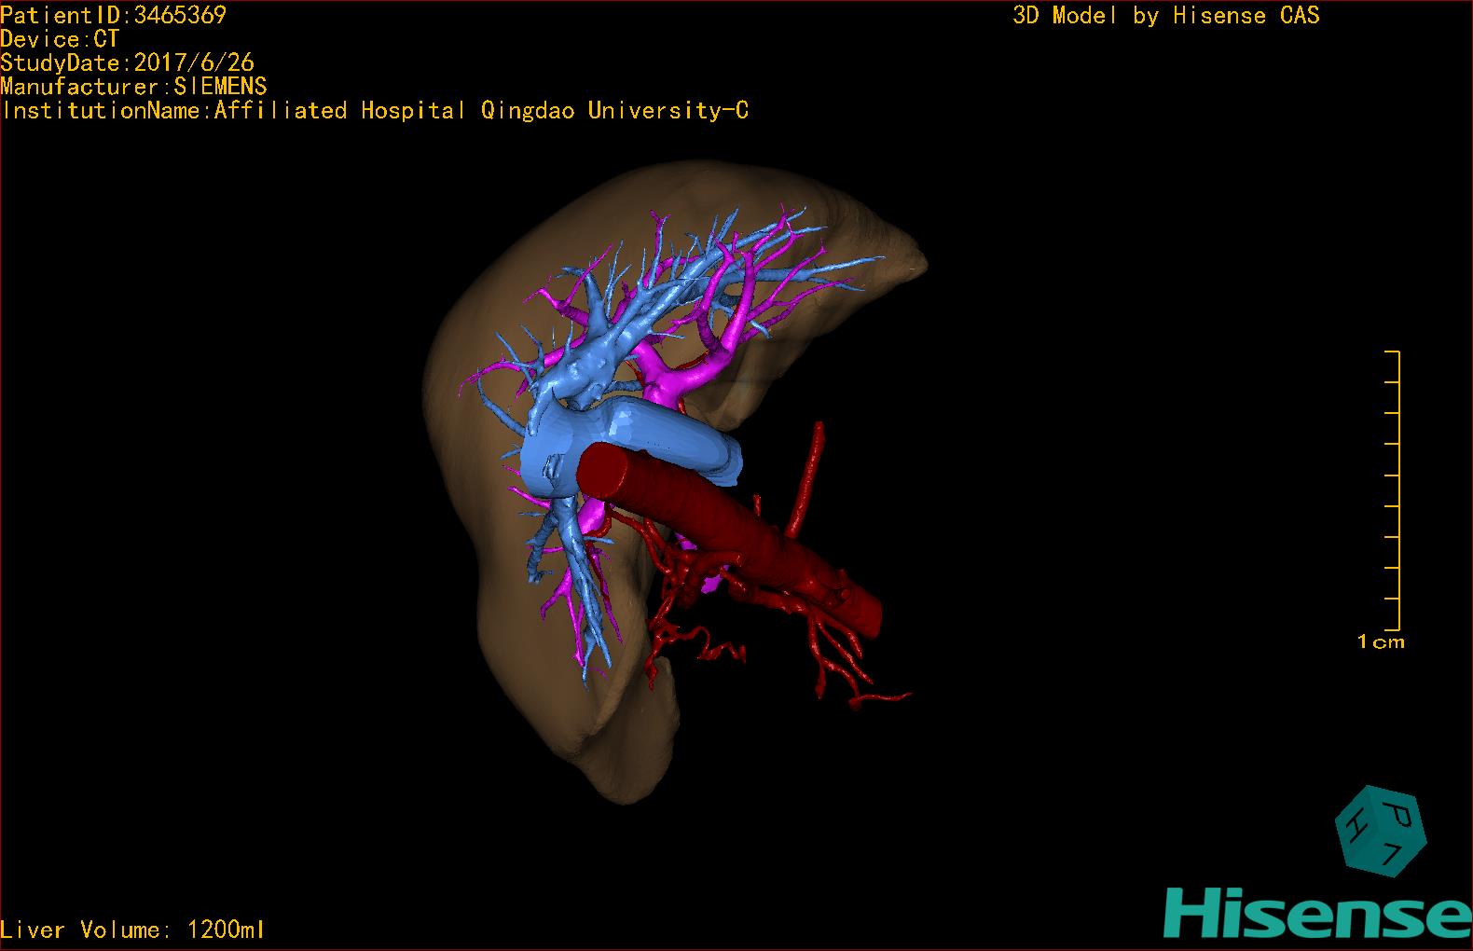Click the thin red vessel rising above the aorta
The width and height of the screenshot is (1473, 951).
point(807,475)
